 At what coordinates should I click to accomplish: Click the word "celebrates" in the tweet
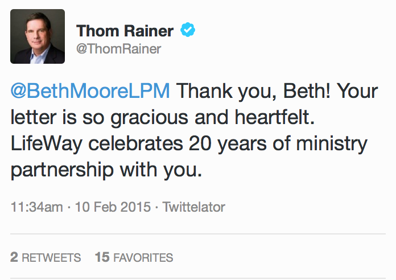135,143
